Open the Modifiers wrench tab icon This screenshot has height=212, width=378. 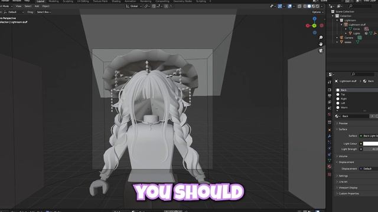(330, 136)
